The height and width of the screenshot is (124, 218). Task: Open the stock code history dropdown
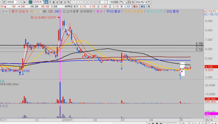pos(18,2)
